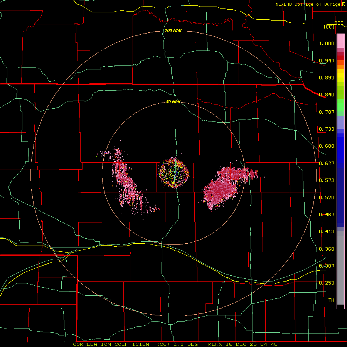Select the 0.680 scale value

point(327,146)
